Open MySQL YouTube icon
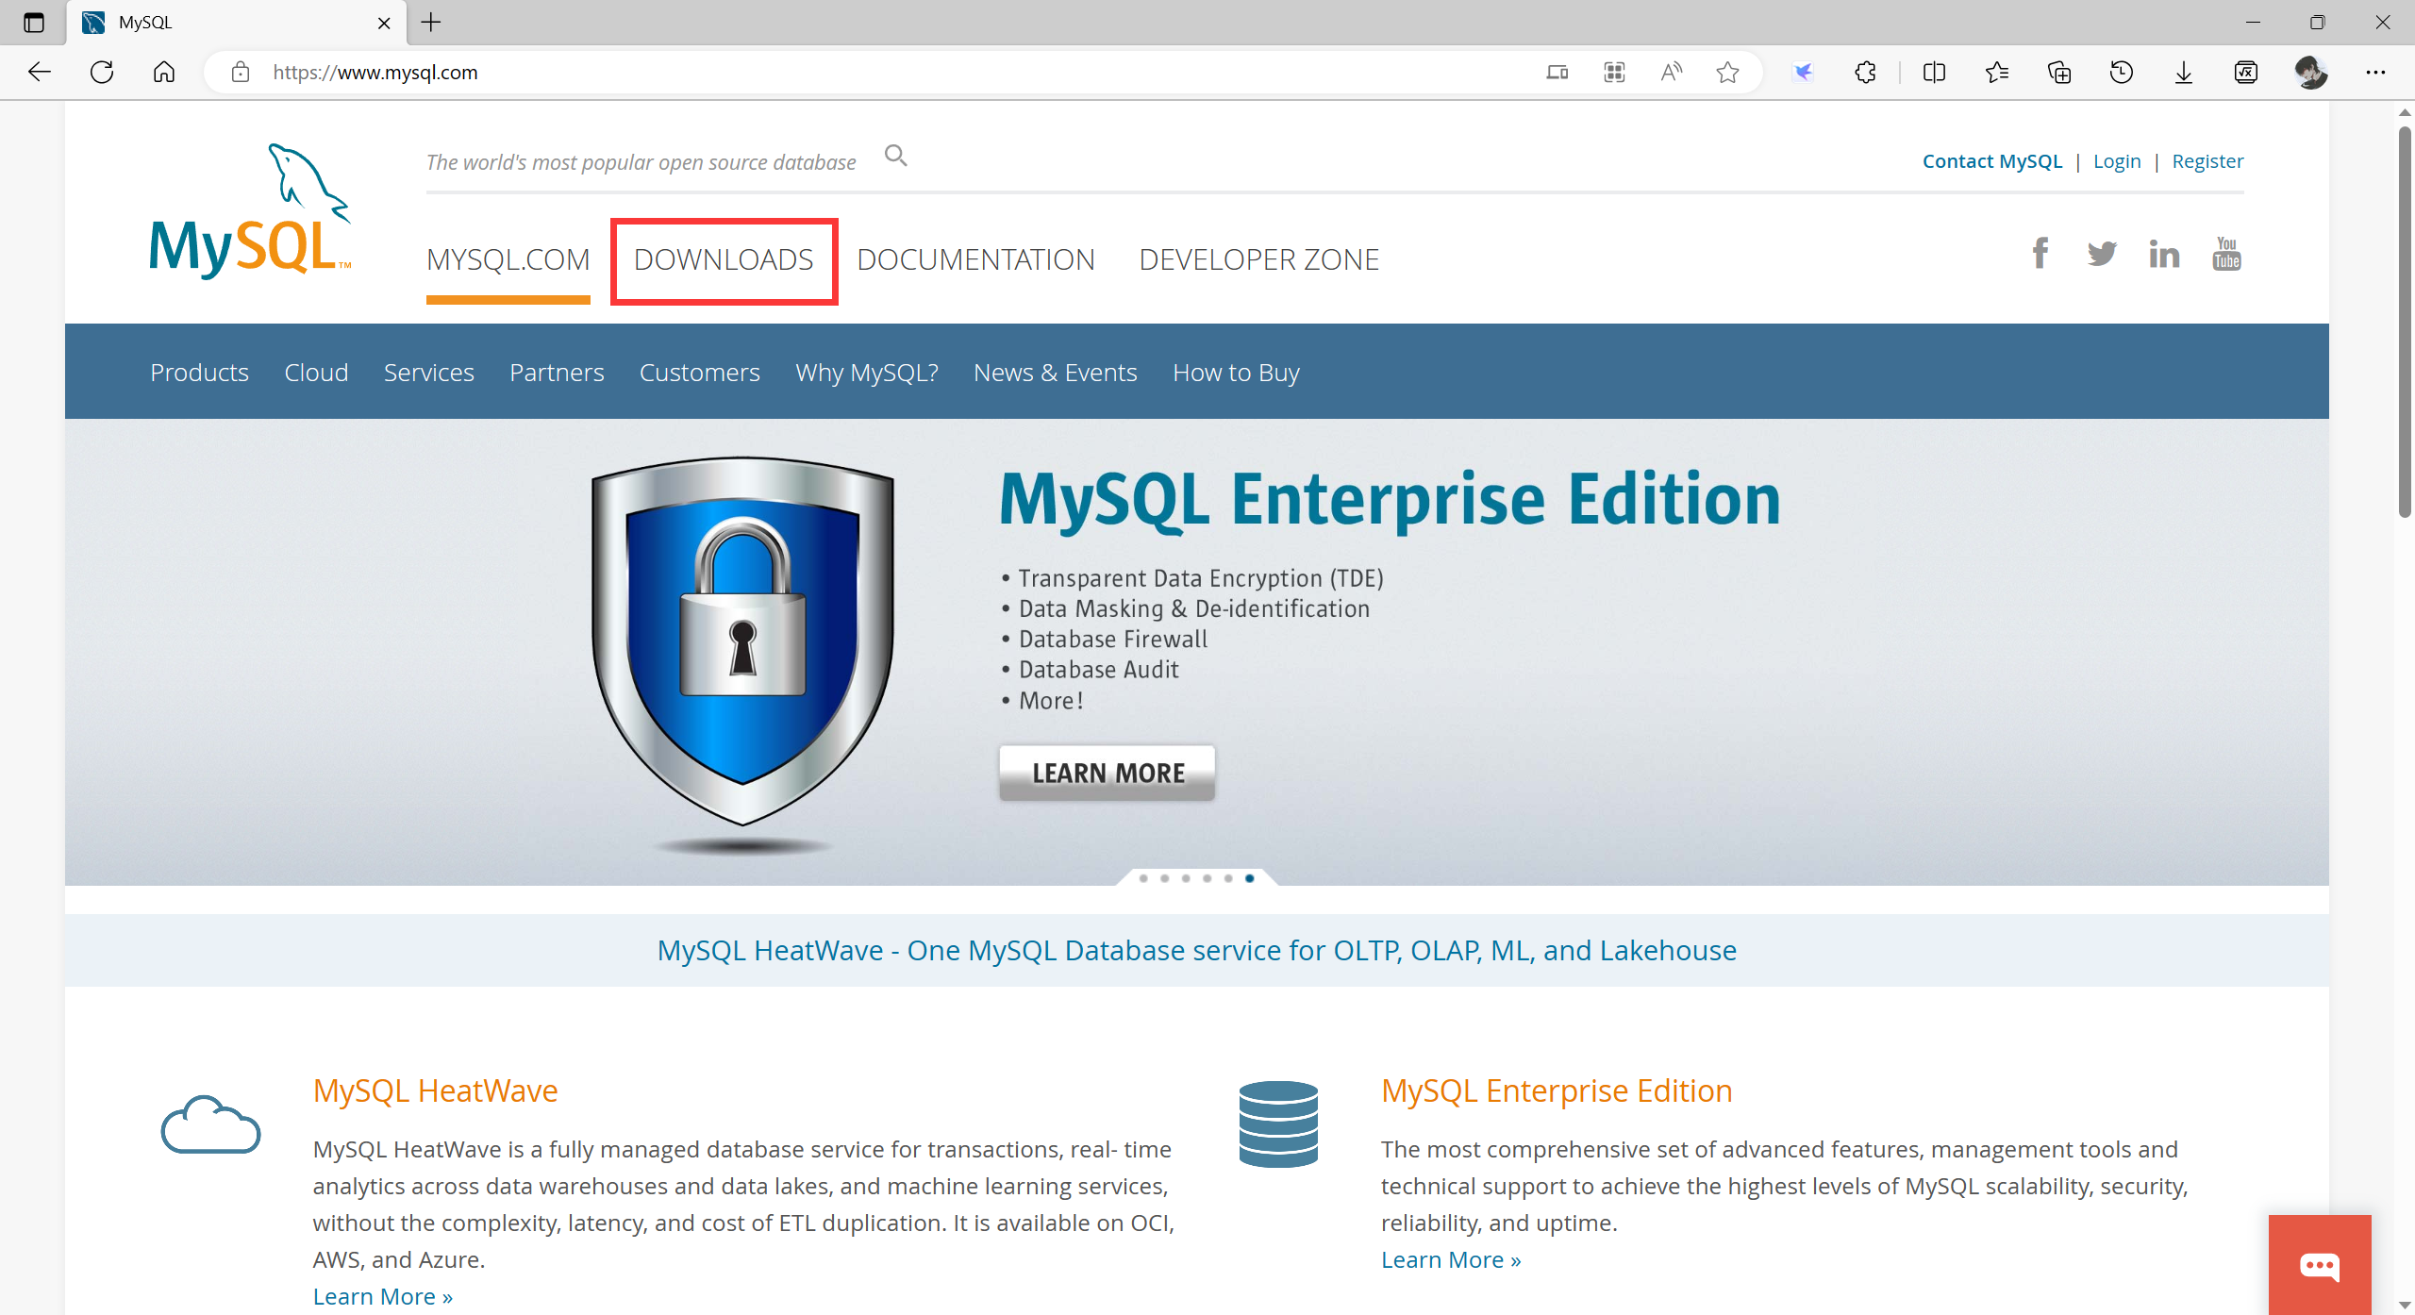2415x1315 pixels. click(x=2226, y=254)
